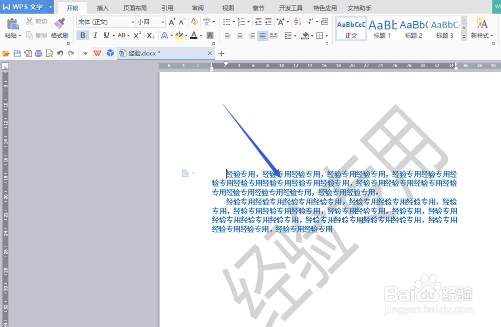Click numbered list icon
This screenshot has height=327, width=501.
(241, 22)
